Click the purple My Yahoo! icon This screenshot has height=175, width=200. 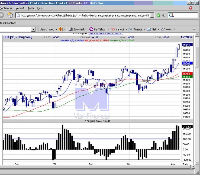(91, 29)
